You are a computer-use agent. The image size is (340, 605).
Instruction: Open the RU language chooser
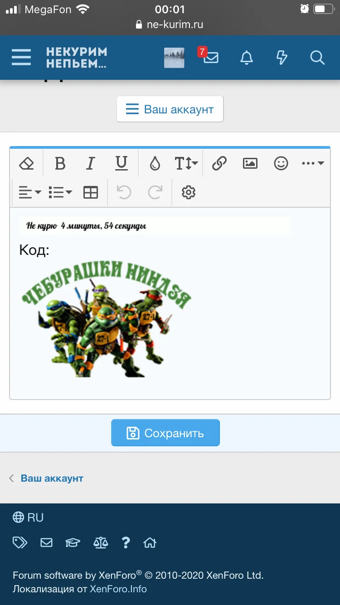pyautogui.click(x=28, y=517)
